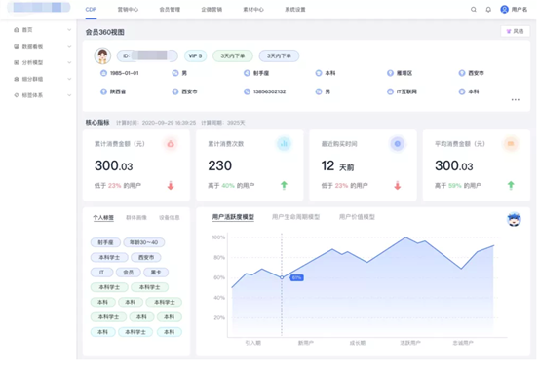Click the bar chart icon on 累计消费次数 card

(284, 144)
